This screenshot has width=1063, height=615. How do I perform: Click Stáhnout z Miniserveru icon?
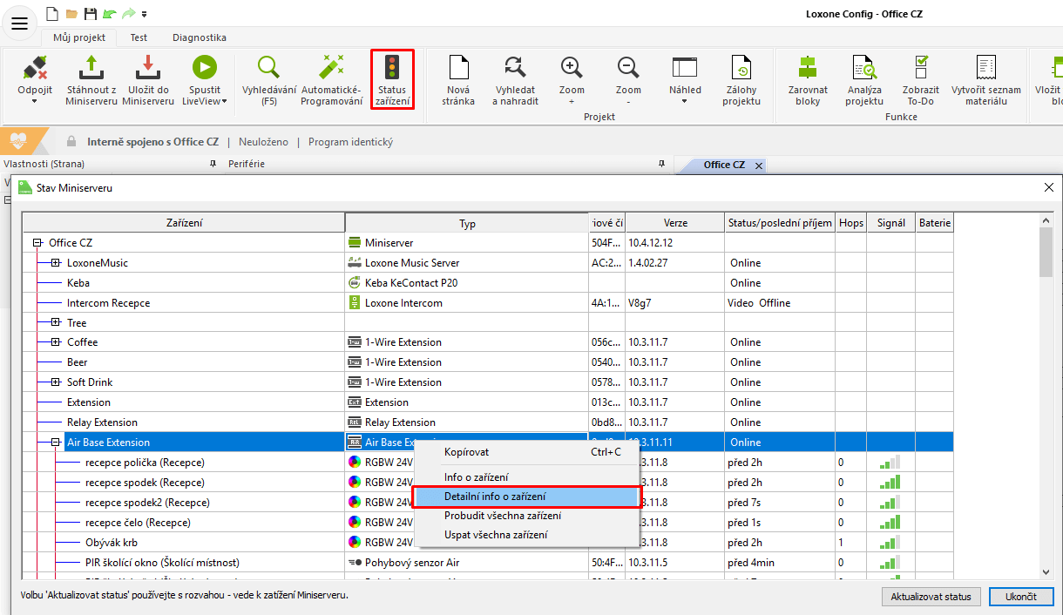pos(91,67)
